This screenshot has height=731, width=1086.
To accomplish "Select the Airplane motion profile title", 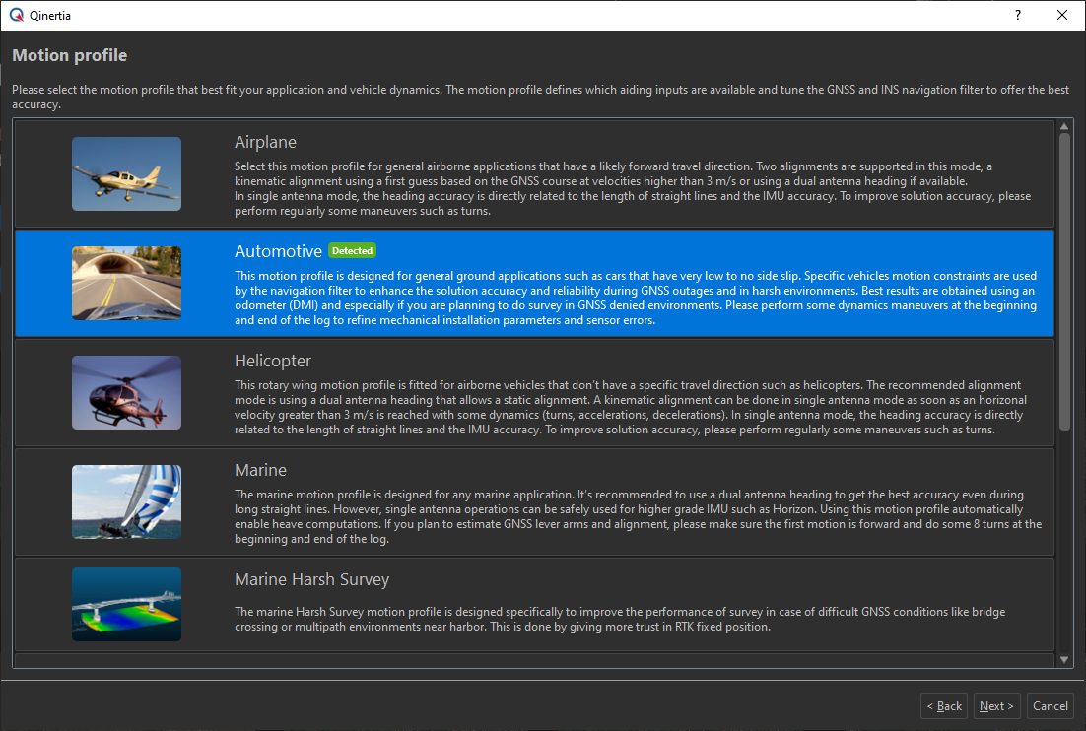I will (265, 142).
